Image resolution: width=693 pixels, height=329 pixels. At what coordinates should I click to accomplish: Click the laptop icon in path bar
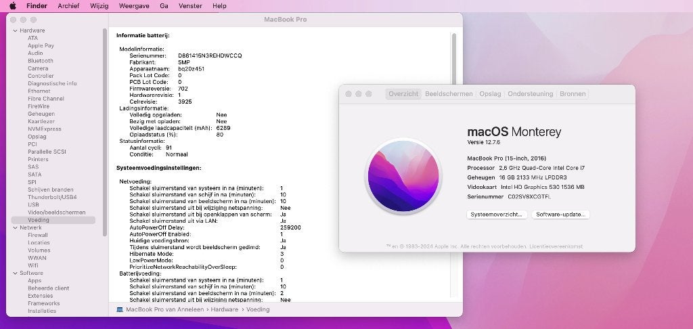coord(120,309)
